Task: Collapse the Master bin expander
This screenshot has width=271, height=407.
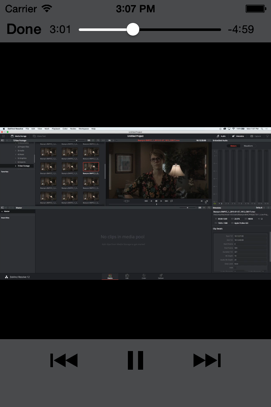Action: click(2, 212)
